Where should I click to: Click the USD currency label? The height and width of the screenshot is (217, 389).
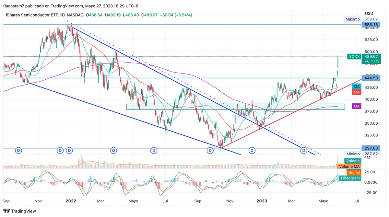click(x=369, y=13)
